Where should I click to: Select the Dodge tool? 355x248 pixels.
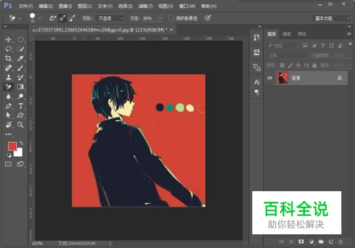coord(20,96)
